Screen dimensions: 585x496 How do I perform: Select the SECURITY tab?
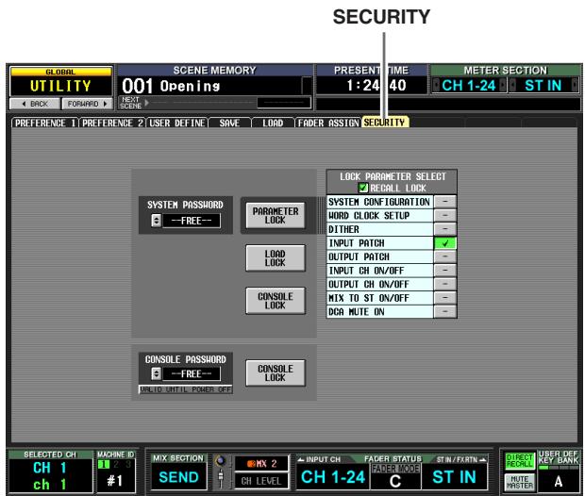[x=385, y=123]
